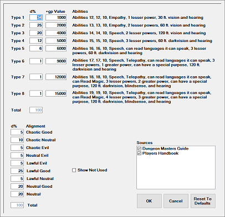Click the Type 3 gp value field showing 4000
The width and height of the screenshot is (225, 217).
pyautogui.click(x=56, y=33)
